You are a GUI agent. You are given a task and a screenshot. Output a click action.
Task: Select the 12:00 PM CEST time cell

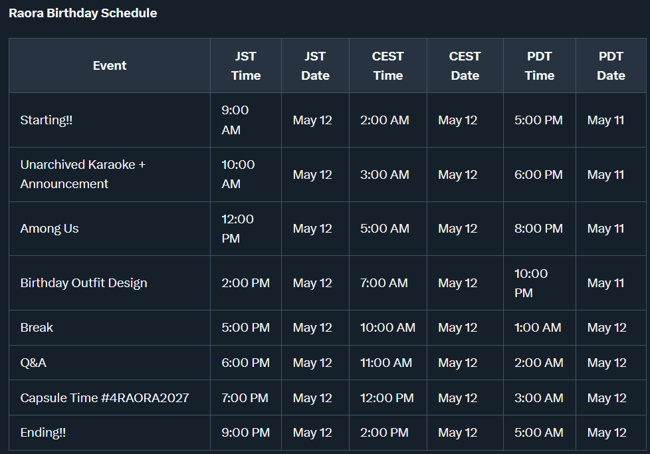coord(387,398)
